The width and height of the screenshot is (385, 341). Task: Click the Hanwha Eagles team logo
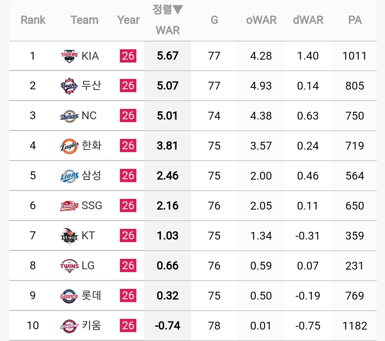(x=69, y=146)
